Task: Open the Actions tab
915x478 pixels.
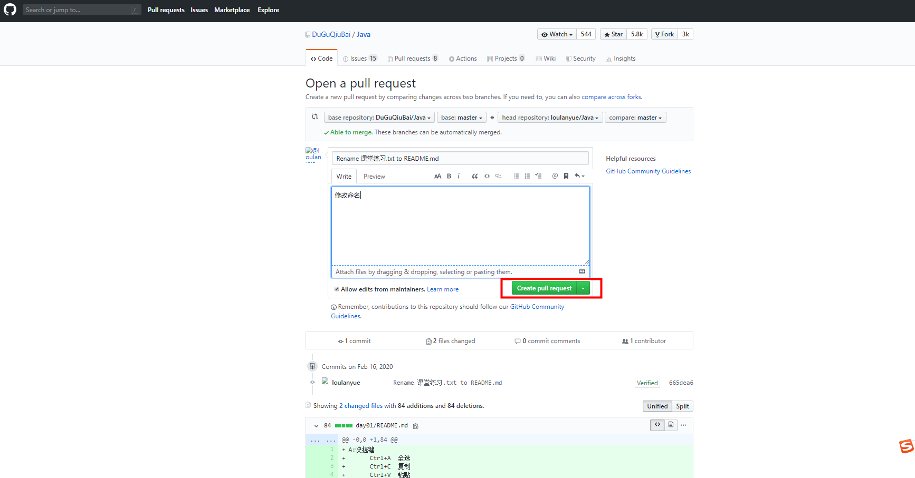Action: (x=463, y=58)
